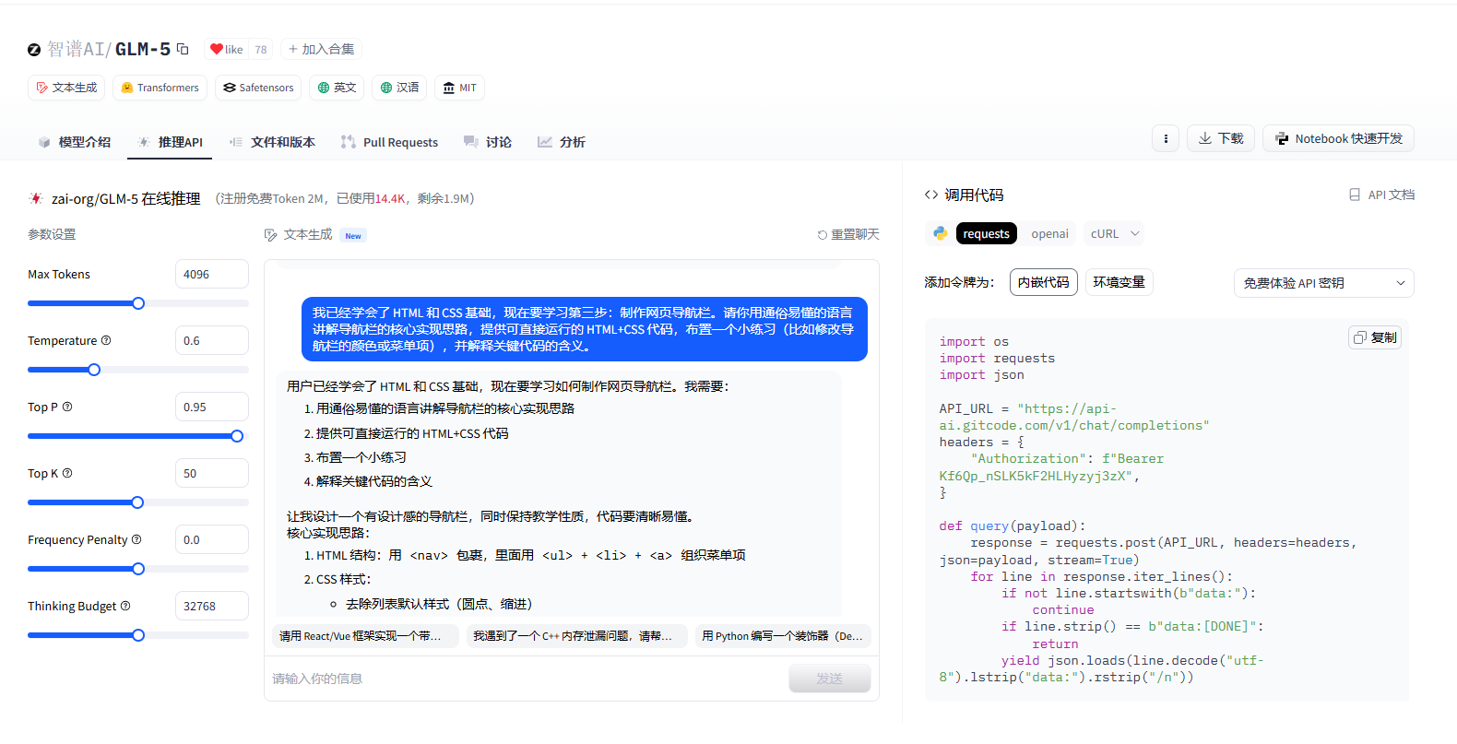Image resolution: width=1457 pixels, height=744 pixels.
Task: Click the 文本生成 panel edit icon
Action: click(271, 235)
